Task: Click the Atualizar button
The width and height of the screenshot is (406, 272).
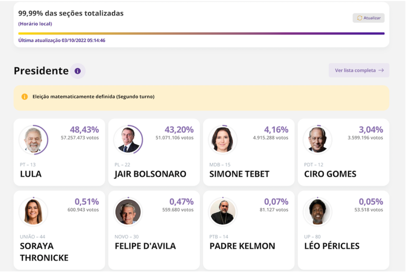Action: [369, 18]
